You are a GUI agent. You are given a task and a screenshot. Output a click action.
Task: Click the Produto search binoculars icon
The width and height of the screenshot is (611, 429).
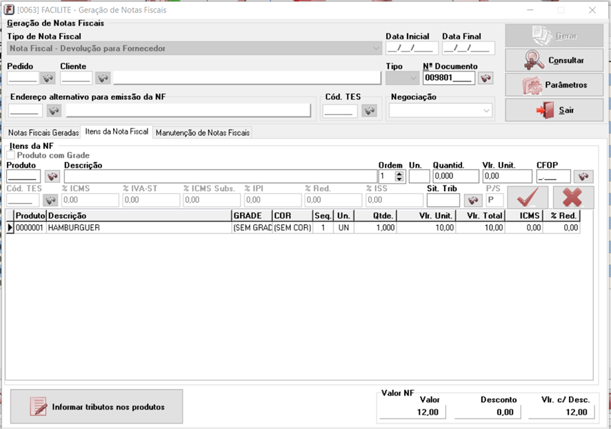pyautogui.click(x=52, y=177)
